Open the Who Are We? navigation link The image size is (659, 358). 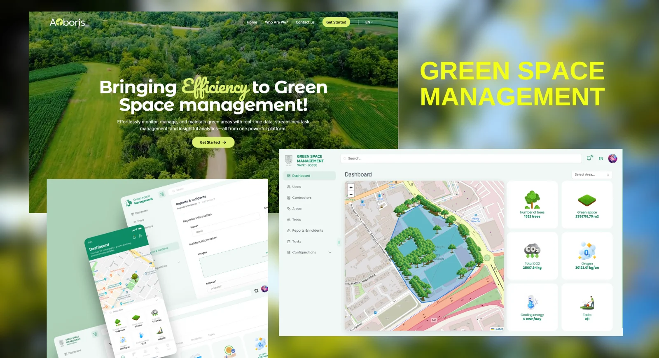coord(276,22)
